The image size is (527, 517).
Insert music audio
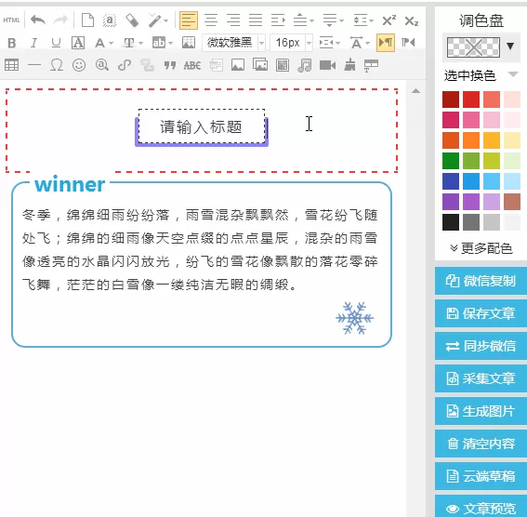pyautogui.click(x=305, y=65)
